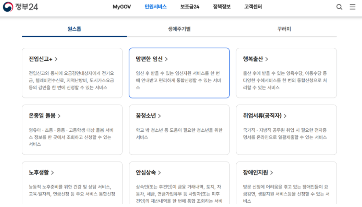This screenshot has height=207, width=362.
Task: Select the 민원서비스 menu item
Action: click(155, 7)
